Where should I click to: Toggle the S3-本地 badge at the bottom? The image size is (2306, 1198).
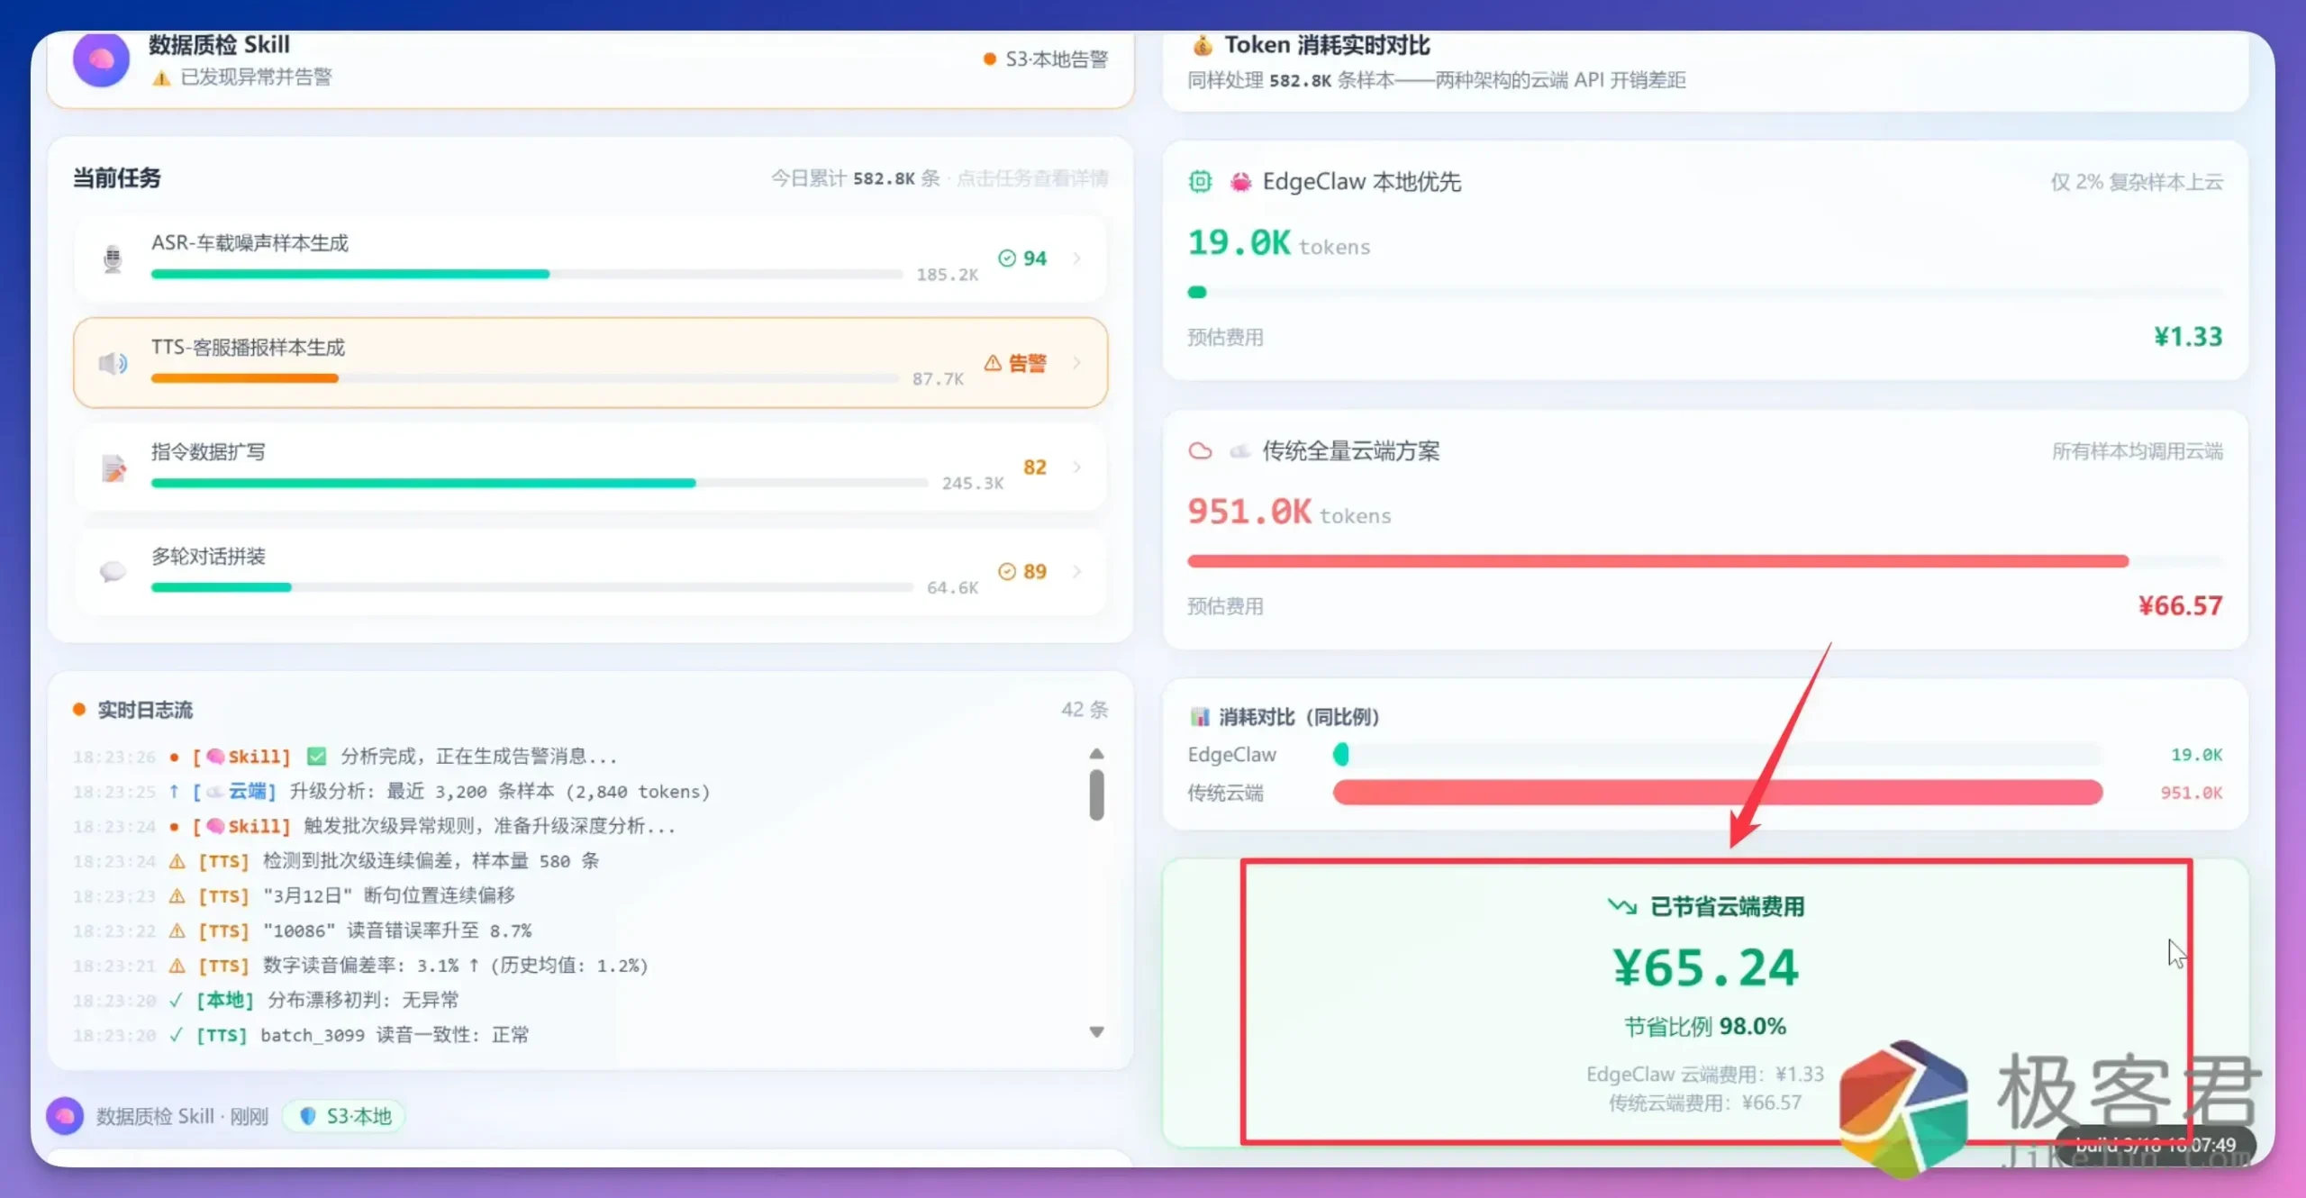click(343, 1115)
